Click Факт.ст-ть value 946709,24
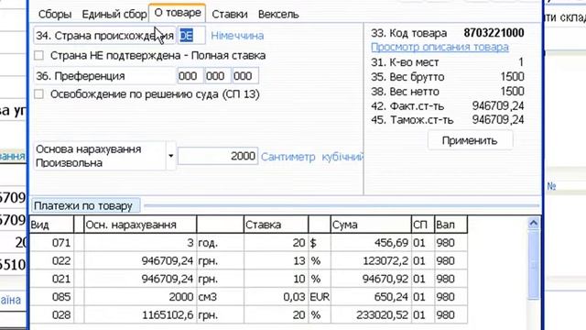 click(x=498, y=106)
